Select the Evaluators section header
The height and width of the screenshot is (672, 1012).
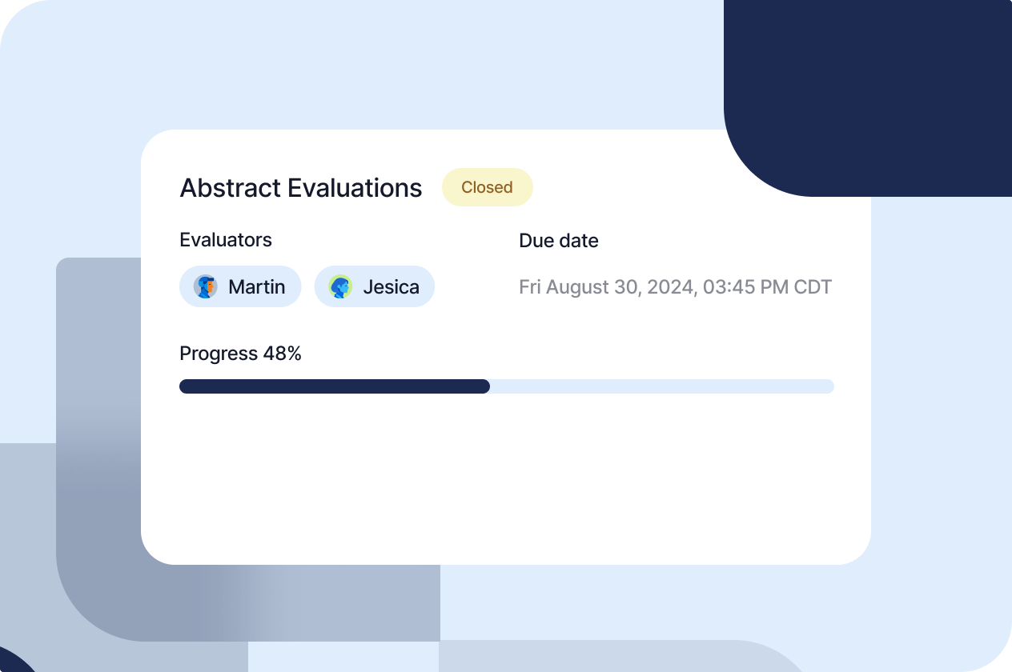tap(226, 240)
